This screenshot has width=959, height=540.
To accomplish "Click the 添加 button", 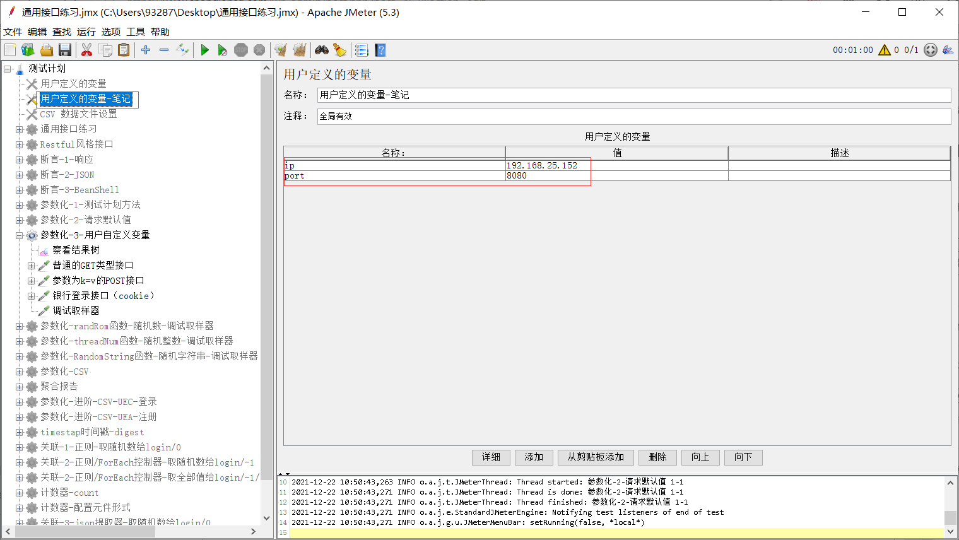I will point(534,457).
